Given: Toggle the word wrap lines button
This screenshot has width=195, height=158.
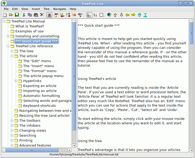Looking at the screenshot, I should [49, 15].
